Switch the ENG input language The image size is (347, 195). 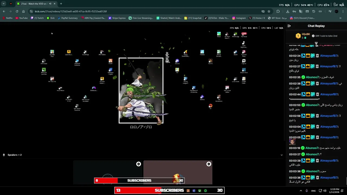pyautogui.click(x=313, y=191)
